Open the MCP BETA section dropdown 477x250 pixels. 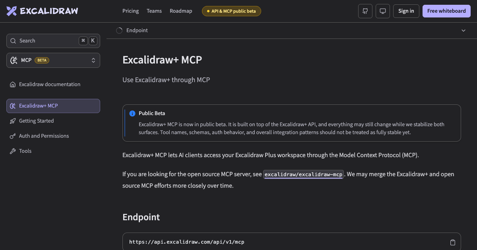[x=53, y=60]
